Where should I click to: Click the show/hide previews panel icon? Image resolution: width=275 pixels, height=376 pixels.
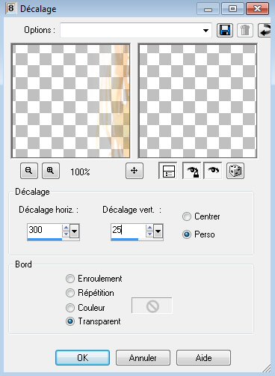[x=168, y=171]
